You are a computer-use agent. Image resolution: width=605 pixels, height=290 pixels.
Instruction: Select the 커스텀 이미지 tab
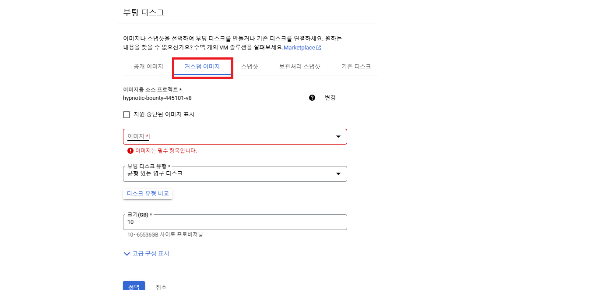pyautogui.click(x=202, y=67)
